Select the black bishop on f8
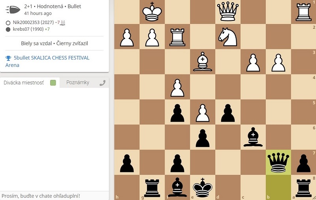 (x=177, y=187)
